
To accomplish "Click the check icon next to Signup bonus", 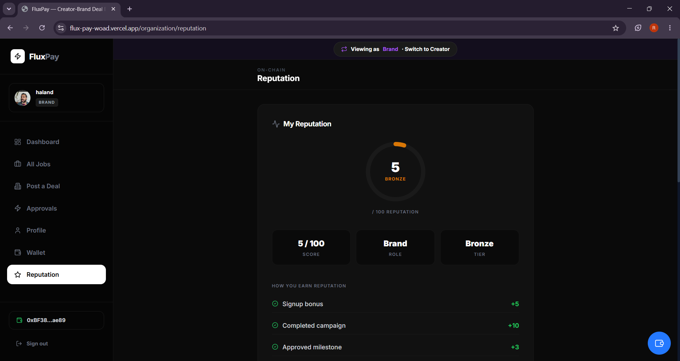I will [x=275, y=304].
